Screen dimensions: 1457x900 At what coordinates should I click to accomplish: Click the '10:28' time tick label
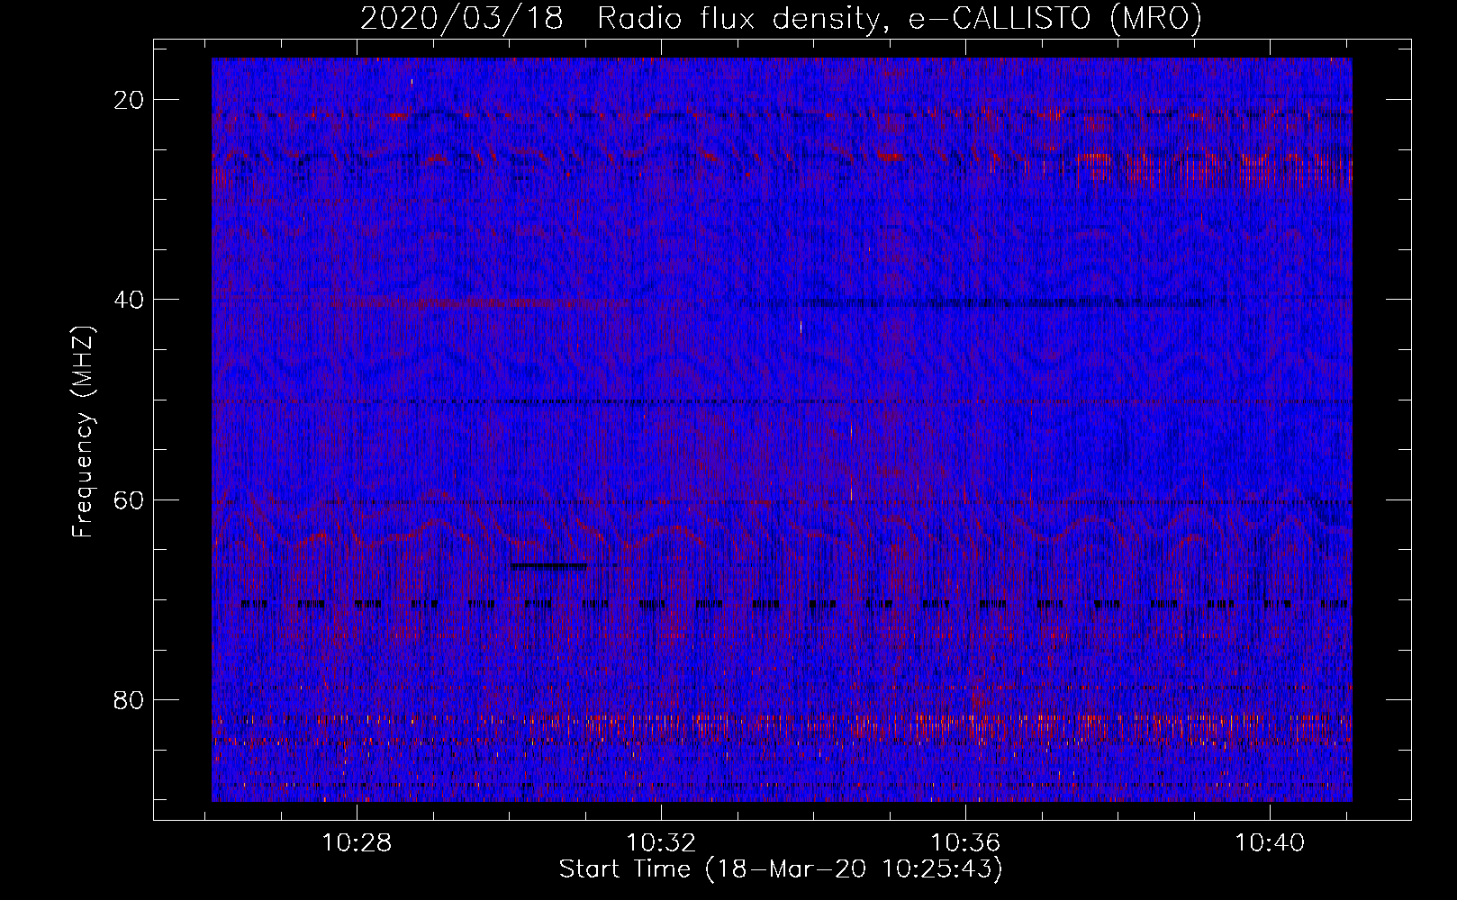(357, 843)
